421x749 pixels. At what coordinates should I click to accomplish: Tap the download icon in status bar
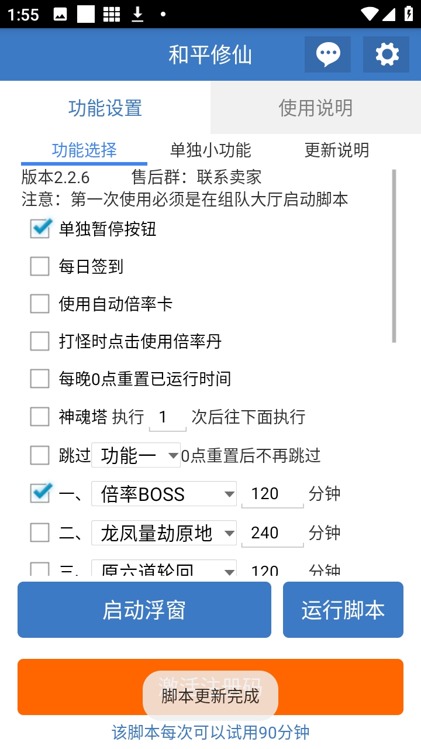pos(137,15)
